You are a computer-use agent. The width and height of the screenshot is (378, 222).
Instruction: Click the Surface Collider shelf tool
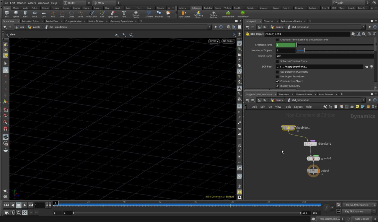214,14
